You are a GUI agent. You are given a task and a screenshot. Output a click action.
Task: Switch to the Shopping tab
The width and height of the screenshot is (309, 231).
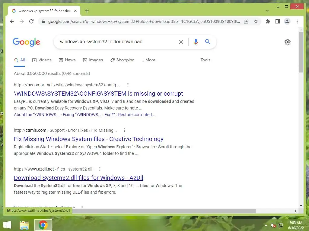pos(123,60)
